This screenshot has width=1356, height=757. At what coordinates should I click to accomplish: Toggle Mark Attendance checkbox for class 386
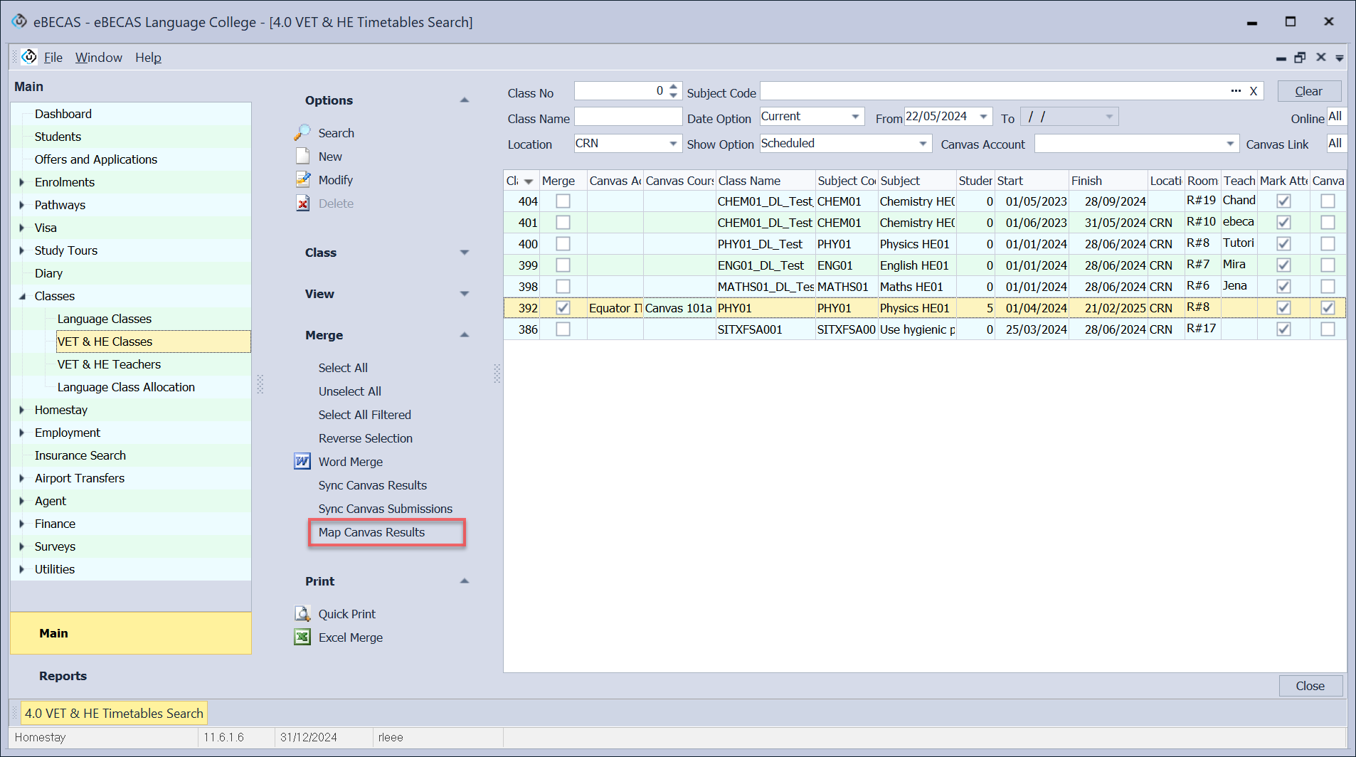pyautogui.click(x=1283, y=329)
